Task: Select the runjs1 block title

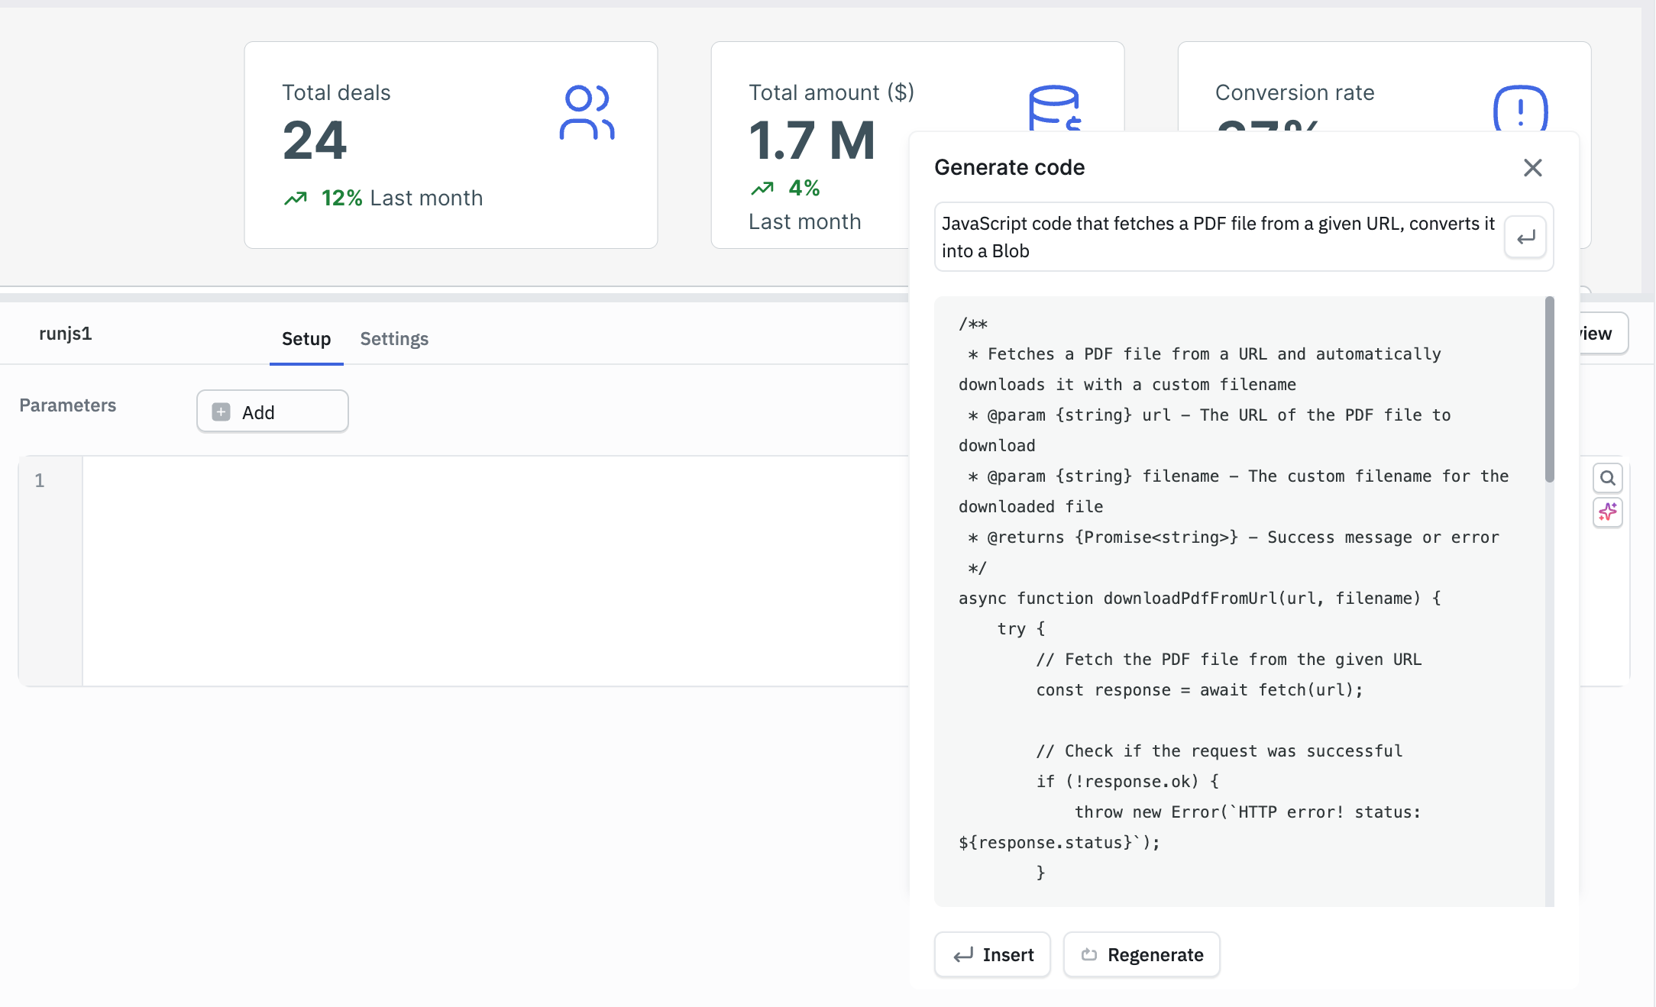Action: pos(66,333)
